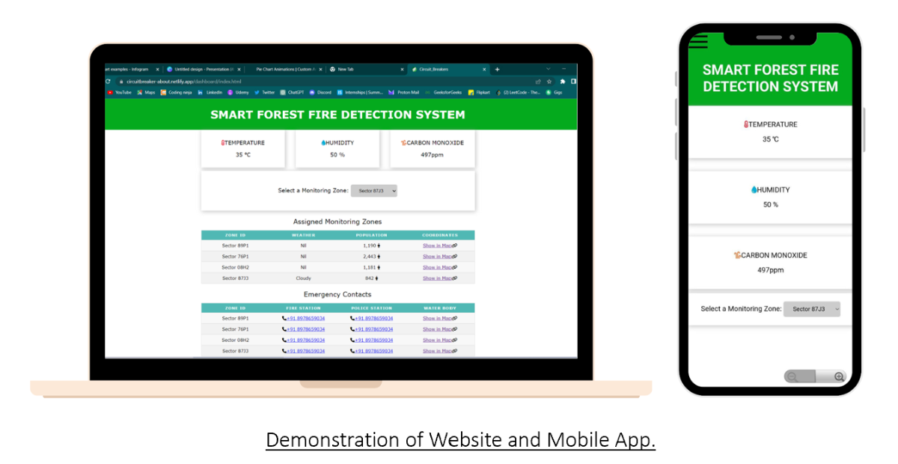Switch to the Infogram examples tab
Viewport: 898px width, 464px height.
(x=133, y=69)
